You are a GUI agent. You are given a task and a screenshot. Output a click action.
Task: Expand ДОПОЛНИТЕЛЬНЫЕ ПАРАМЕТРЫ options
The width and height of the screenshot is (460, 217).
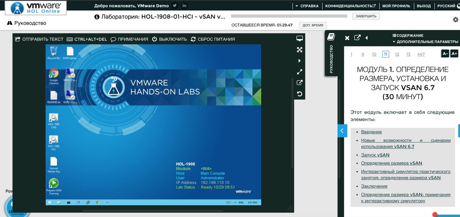coord(425,42)
